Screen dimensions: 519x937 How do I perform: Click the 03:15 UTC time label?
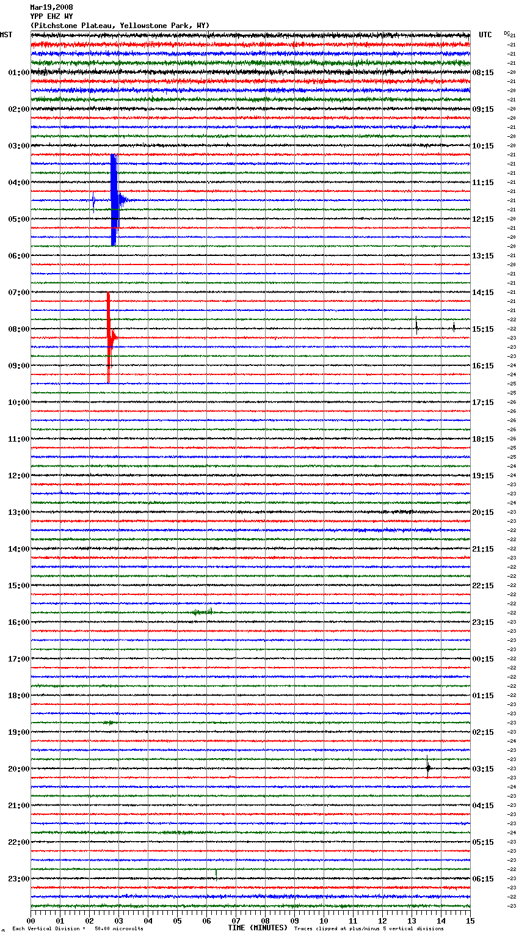click(x=483, y=769)
